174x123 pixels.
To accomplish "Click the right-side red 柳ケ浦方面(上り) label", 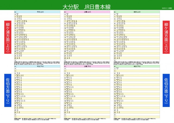I will (x=166, y=37).
